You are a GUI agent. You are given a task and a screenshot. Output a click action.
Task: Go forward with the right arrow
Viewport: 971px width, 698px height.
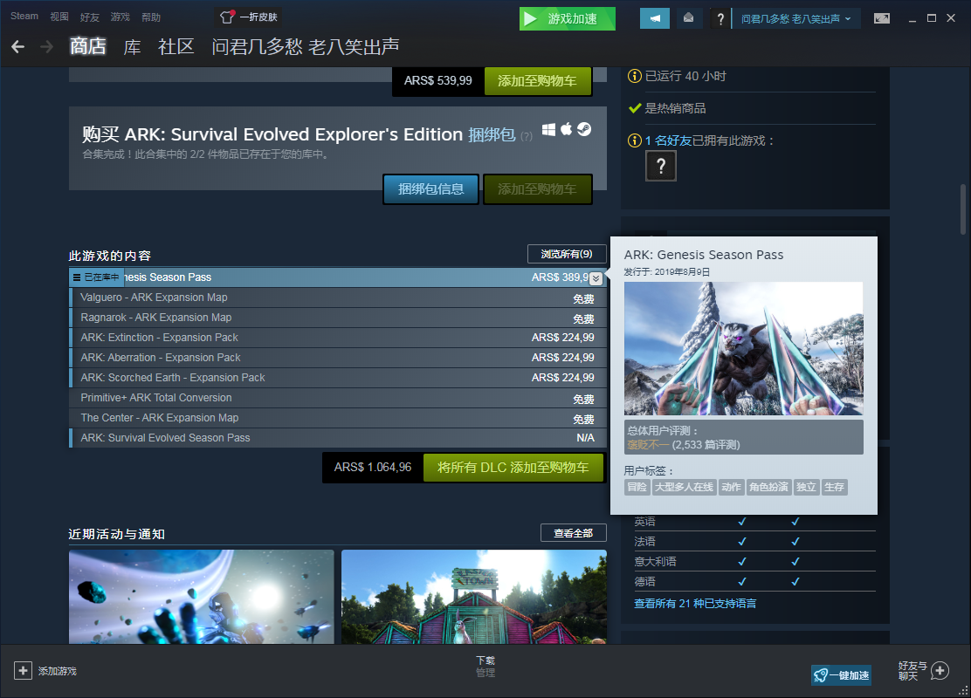(x=46, y=46)
